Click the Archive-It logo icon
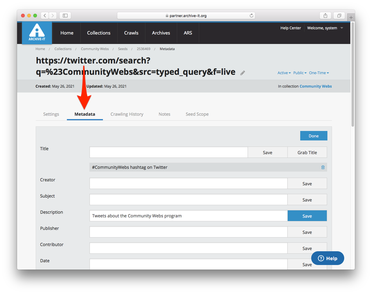The height and width of the screenshot is (294, 372). click(37, 32)
